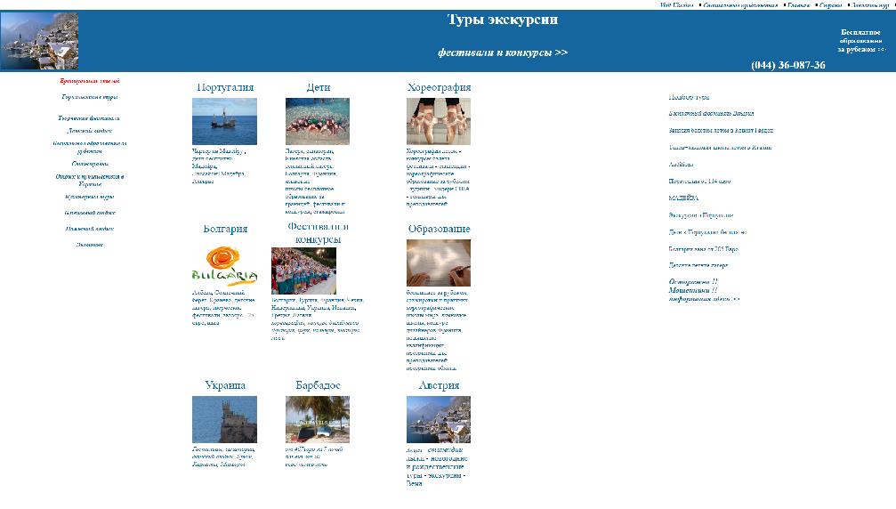Image resolution: width=896 pixels, height=509 pixels.
Task: Go to the Хореография section heading
Action: pyautogui.click(x=439, y=87)
